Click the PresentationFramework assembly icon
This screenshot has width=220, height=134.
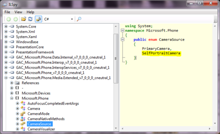pyautogui.click(x=12, y=52)
